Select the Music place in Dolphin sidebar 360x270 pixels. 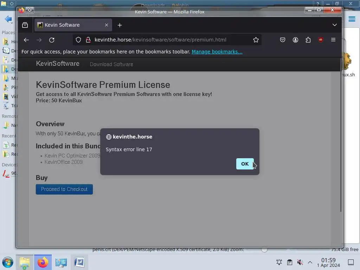click(9, 78)
